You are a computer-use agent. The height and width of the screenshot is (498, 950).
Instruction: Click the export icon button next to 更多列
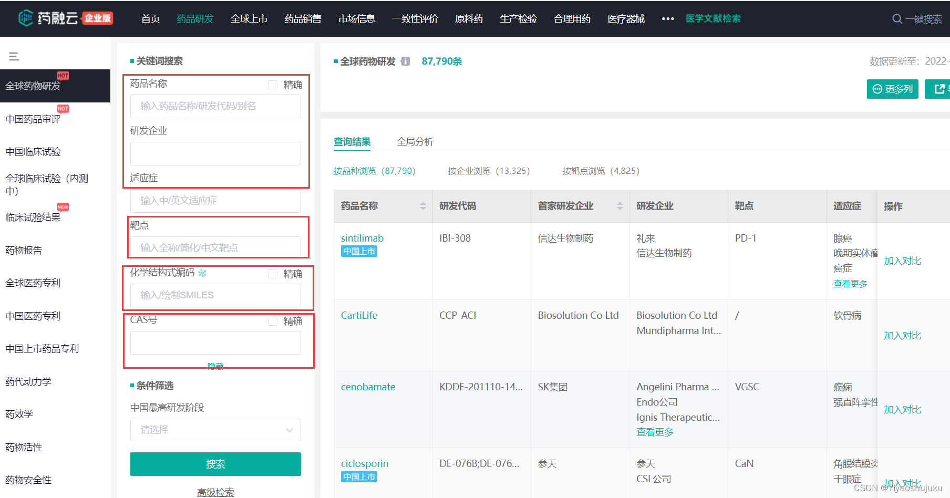(x=939, y=89)
